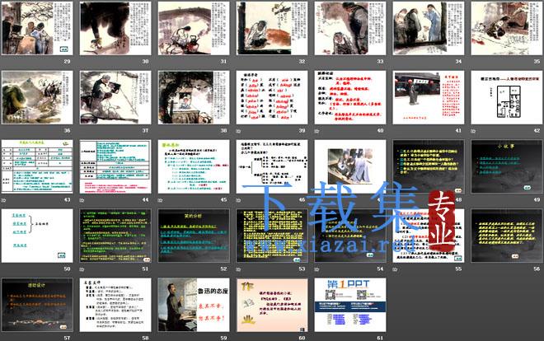Image resolution: width=544 pixels, height=341 pixels.
Task: Select slide 38 thumbnail
Action: [x=194, y=97]
